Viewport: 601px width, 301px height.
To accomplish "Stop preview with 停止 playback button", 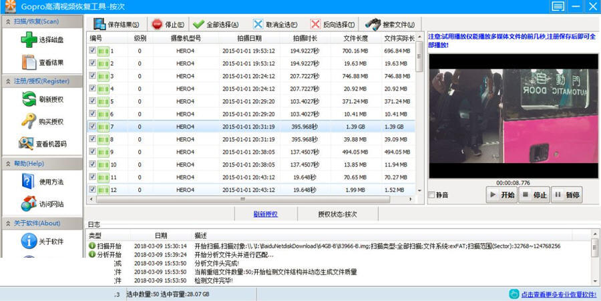I will tap(534, 194).
